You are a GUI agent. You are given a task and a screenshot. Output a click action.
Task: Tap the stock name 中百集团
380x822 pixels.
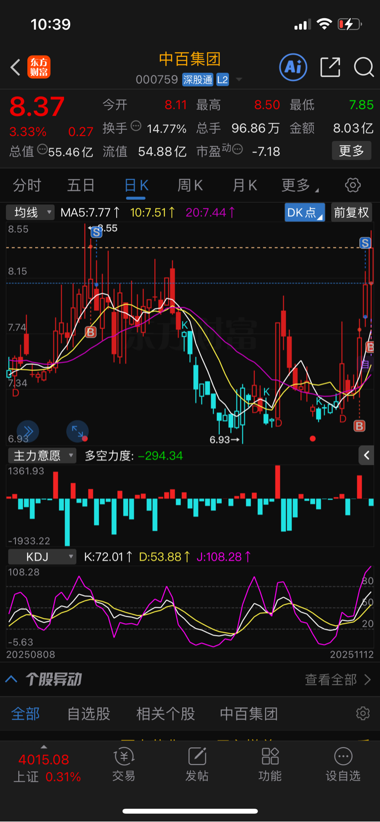[x=190, y=59]
